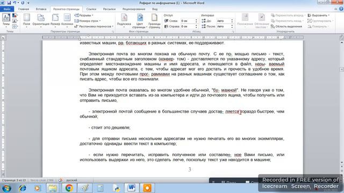Image resolution: width=344 pixels, height=193 pixels.
Task: Open Word Help question mark icon
Action: tap(341, 9)
